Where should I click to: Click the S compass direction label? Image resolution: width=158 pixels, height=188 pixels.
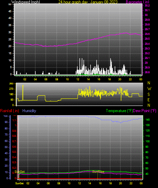coord(149,95)
